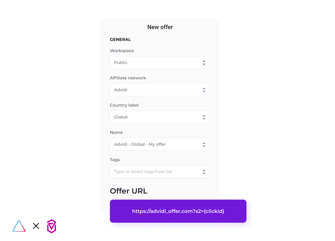Open the Workspace dropdown showing Public
Image resolution: width=335 pixels, height=241 pixels.
click(x=159, y=63)
